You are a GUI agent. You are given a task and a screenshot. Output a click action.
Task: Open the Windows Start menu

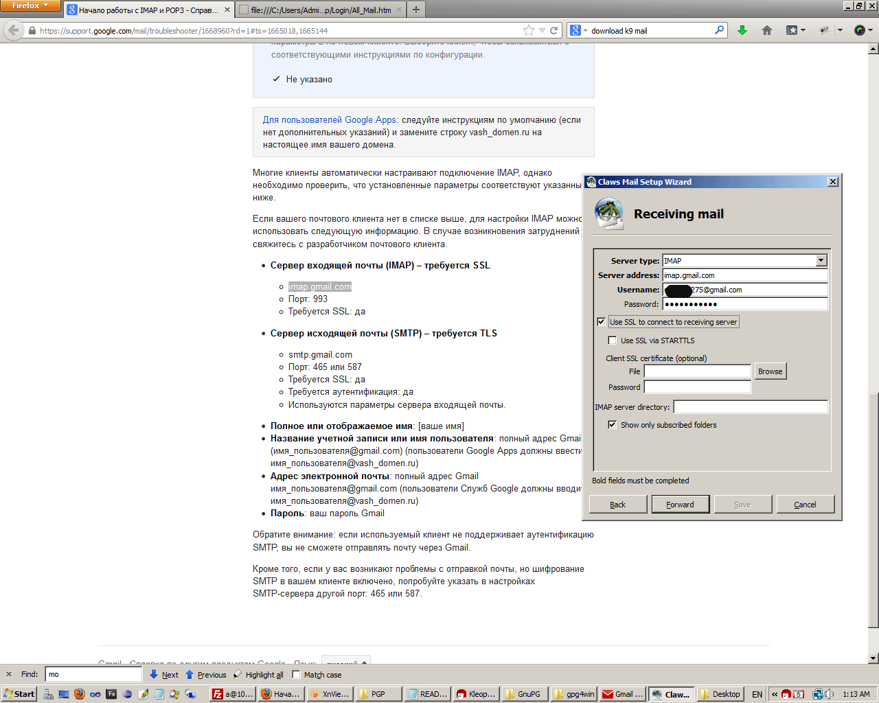(x=19, y=694)
